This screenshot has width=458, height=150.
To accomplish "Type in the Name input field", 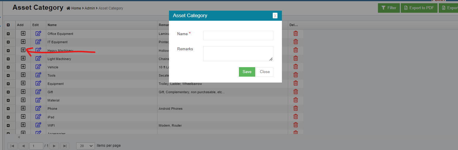I will tap(238, 36).
